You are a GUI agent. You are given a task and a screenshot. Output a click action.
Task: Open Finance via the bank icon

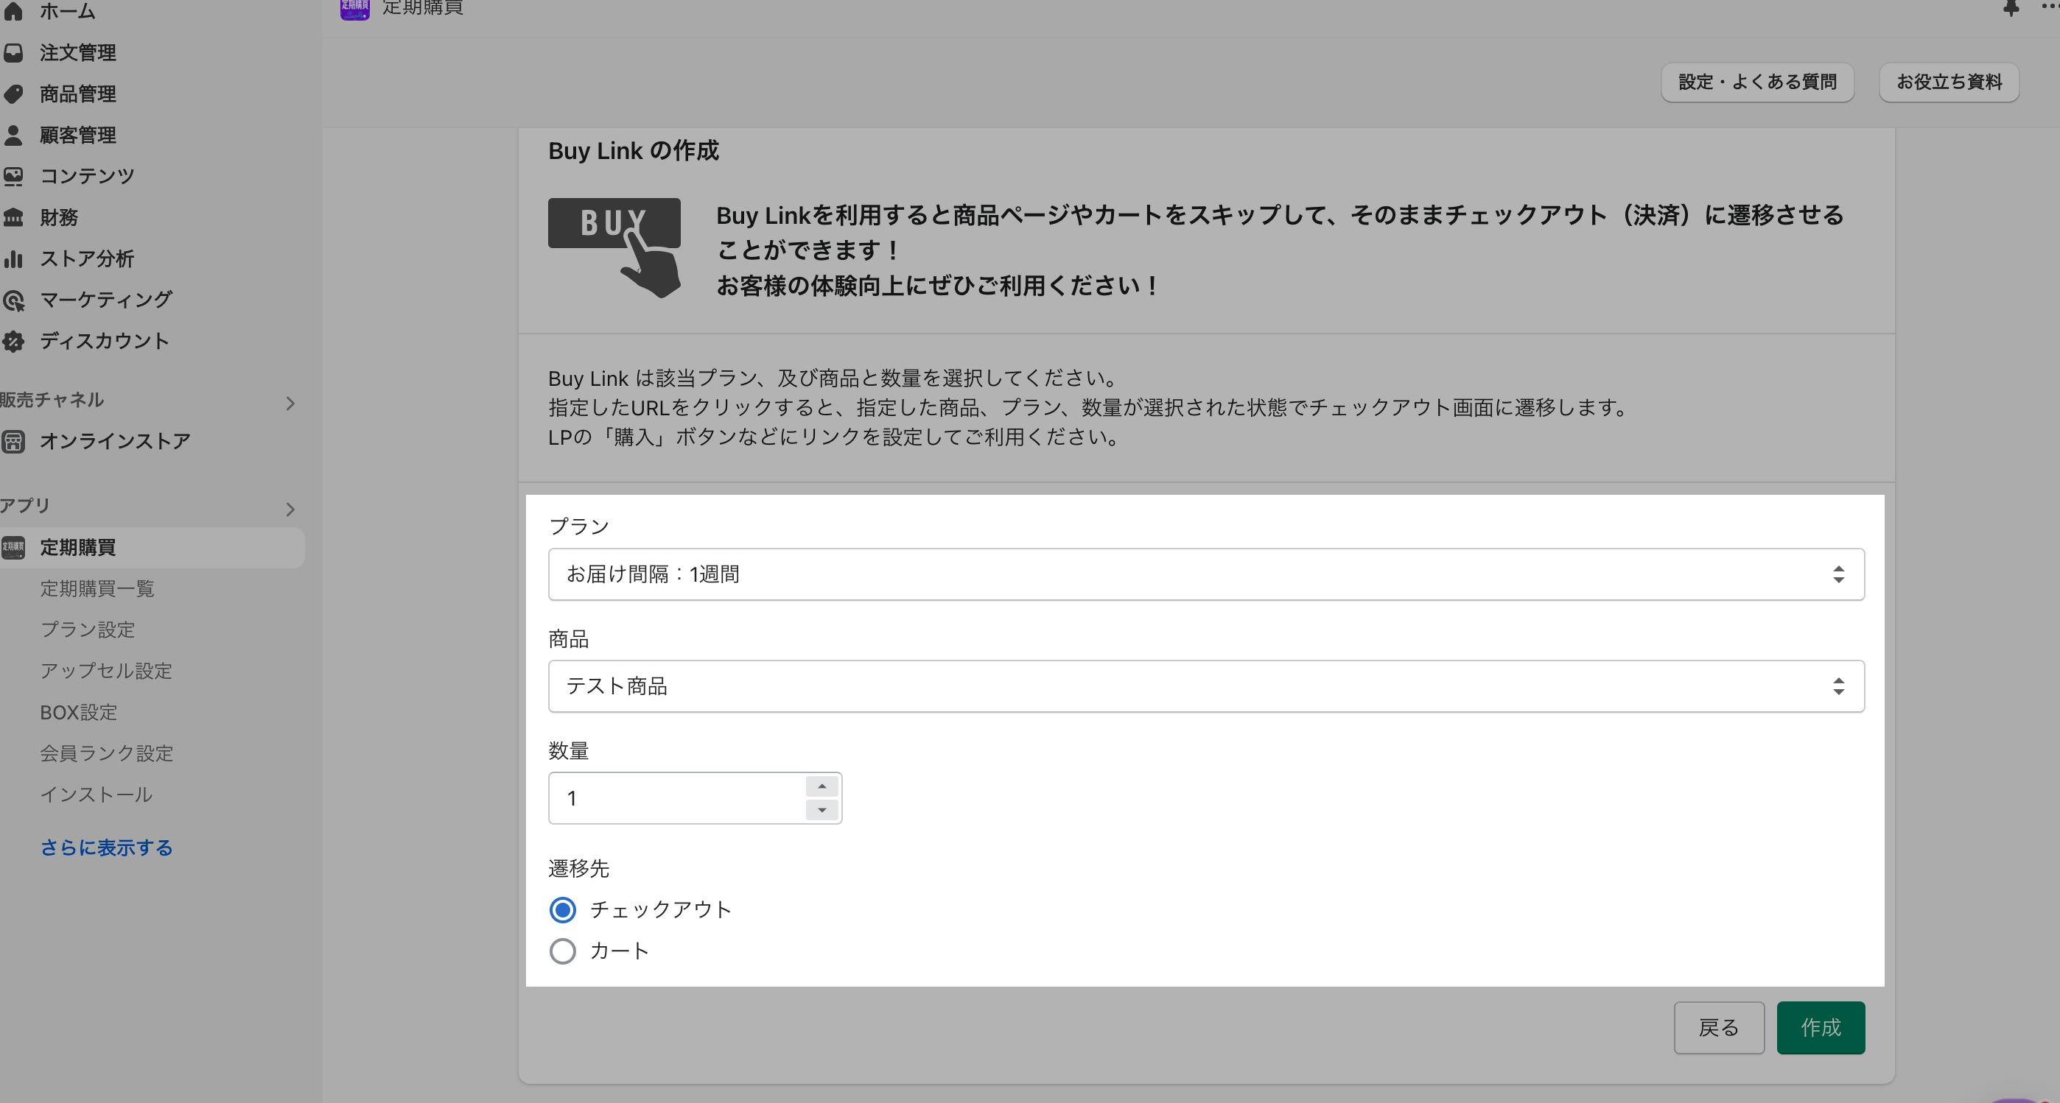13,217
